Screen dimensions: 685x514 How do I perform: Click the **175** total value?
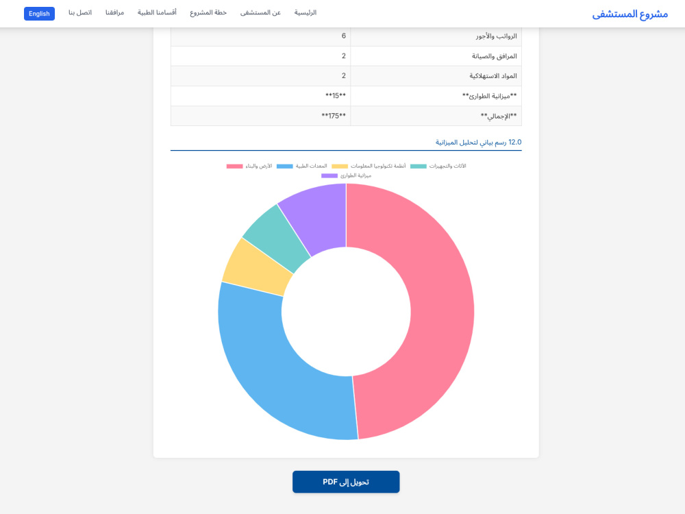tap(334, 116)
